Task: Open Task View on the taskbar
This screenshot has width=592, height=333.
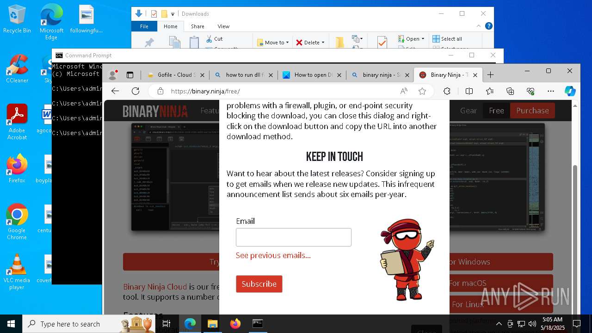Action: (x=167, y=324)
